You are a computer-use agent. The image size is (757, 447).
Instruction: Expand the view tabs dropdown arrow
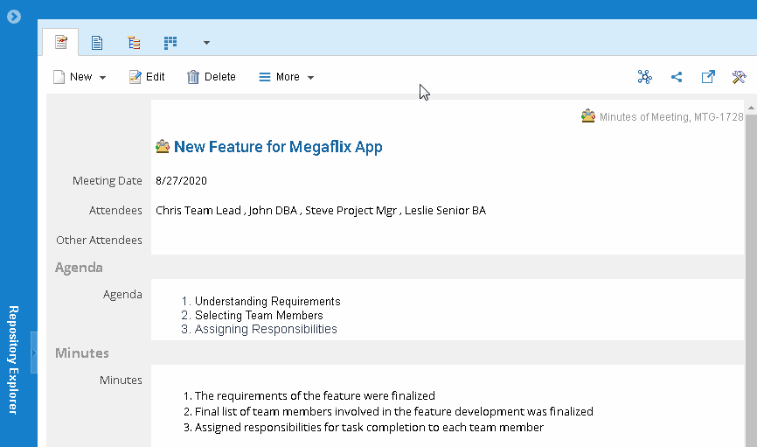206,42
